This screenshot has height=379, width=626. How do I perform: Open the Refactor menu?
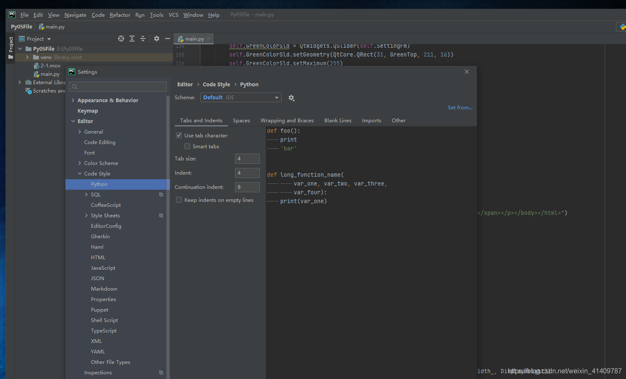120,15
